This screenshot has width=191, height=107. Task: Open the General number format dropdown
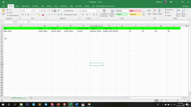97,11
